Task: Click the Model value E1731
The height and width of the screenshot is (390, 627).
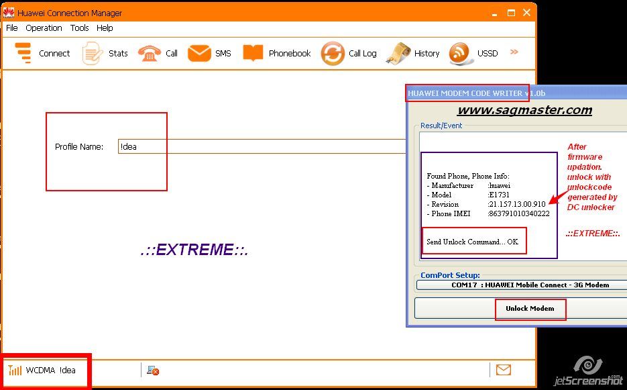Action: (499, 195)
